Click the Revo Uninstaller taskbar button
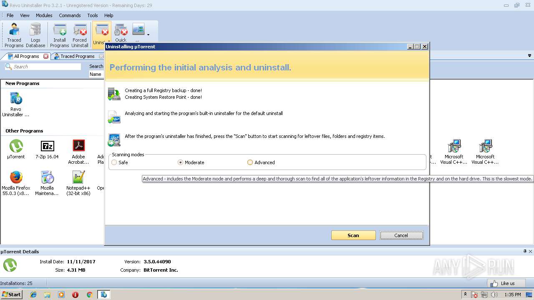 pos(103,295)
